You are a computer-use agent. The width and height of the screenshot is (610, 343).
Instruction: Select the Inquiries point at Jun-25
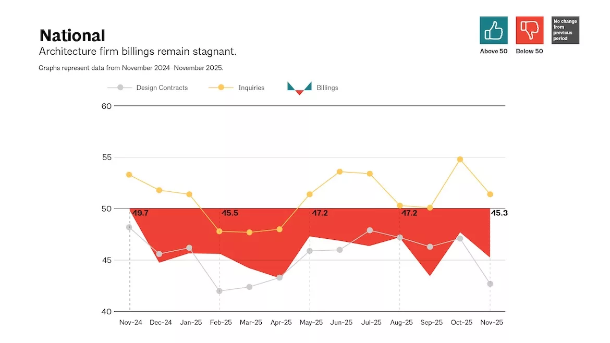(339, 172)
